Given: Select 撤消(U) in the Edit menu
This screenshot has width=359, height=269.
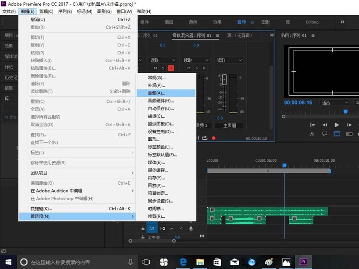Looking at the screenshot, I should pyautogui.click(x=77, y=20).
